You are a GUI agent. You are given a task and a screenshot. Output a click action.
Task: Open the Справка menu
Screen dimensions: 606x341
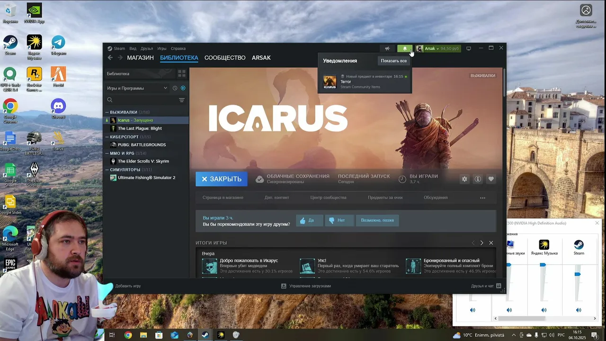[178, 48]
